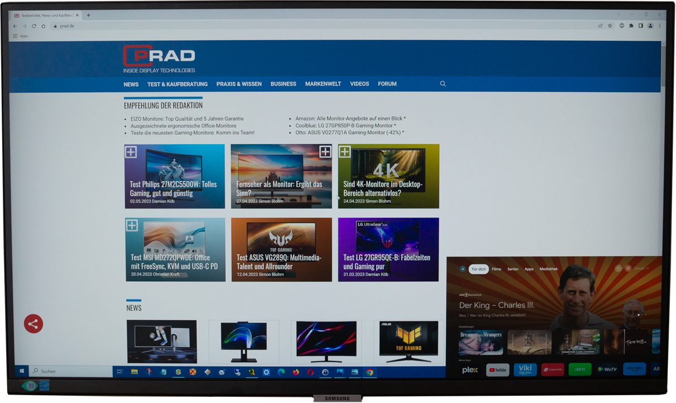Open the WeTV app tile
This screenshot has height=403, width=676.
tap(607, 369)
